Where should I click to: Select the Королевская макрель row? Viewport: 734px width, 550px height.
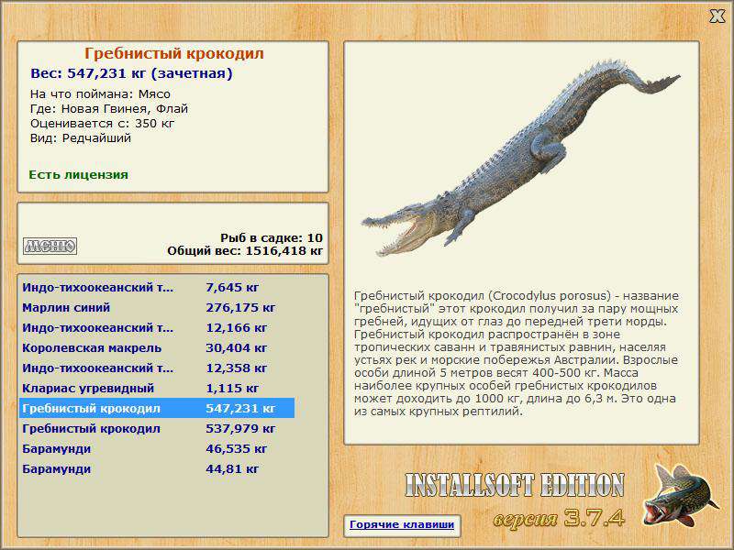pyautogui.click(x=157, y=348)
